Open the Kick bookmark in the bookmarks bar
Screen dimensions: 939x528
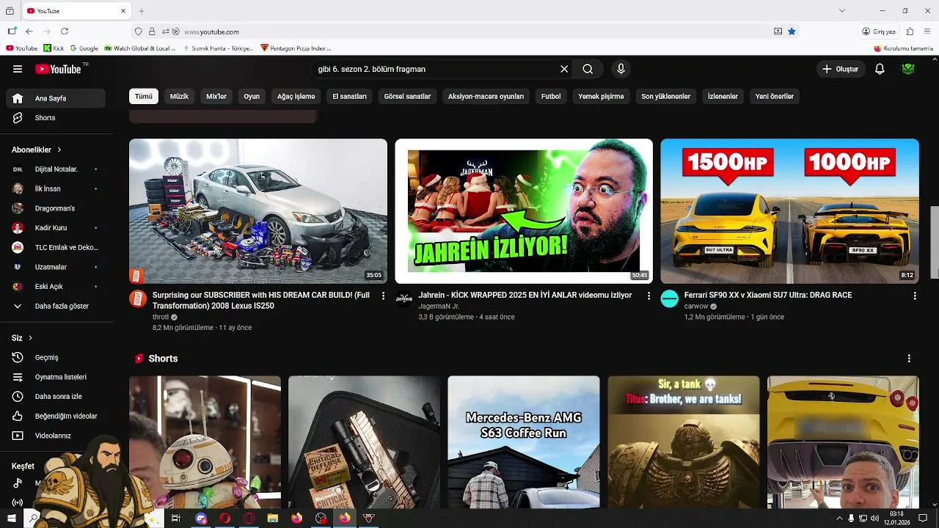tap(54, 48)
